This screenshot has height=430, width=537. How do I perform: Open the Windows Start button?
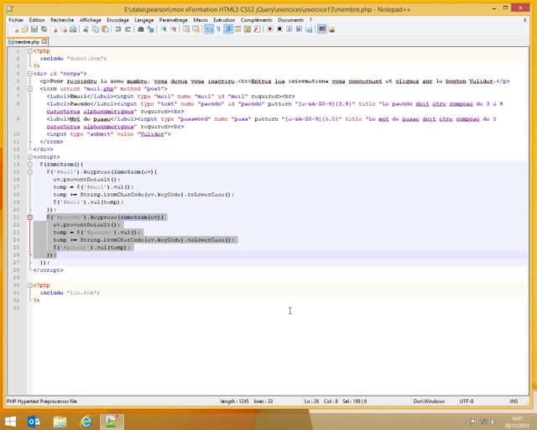[10, 422]
